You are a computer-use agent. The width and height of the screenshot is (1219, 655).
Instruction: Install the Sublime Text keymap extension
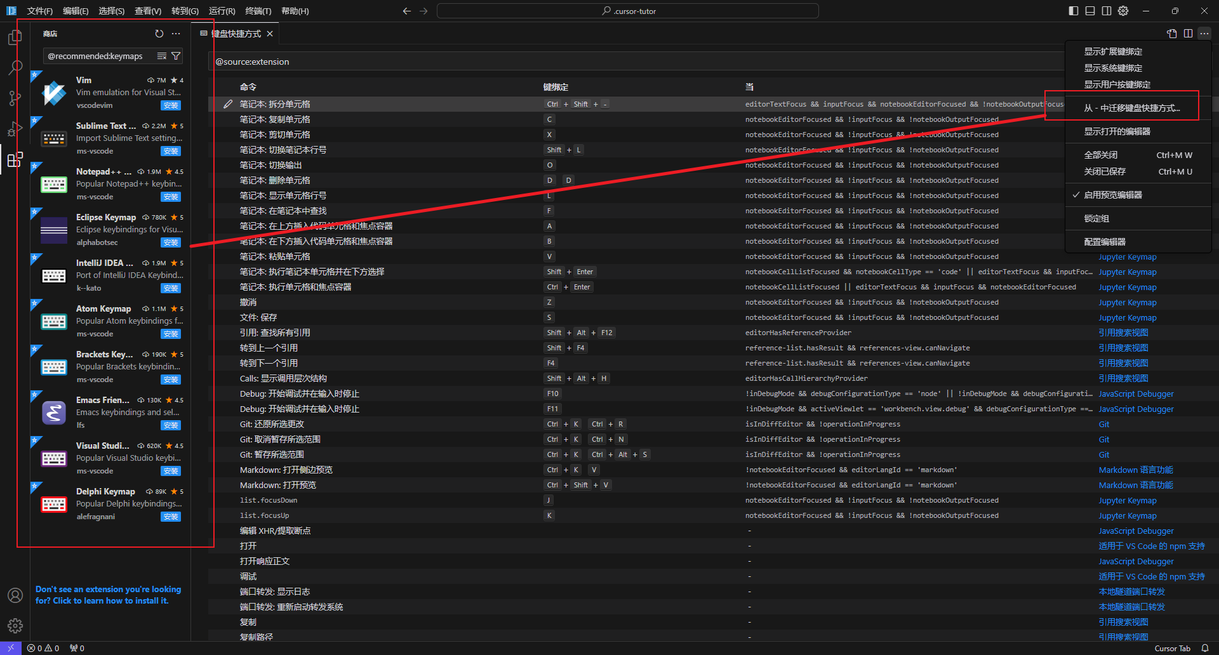coord(171,151)
